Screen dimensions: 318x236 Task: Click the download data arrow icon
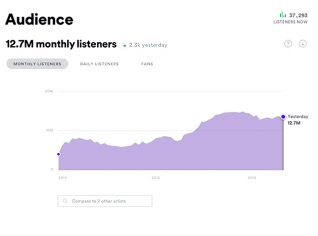coord(303,44)
